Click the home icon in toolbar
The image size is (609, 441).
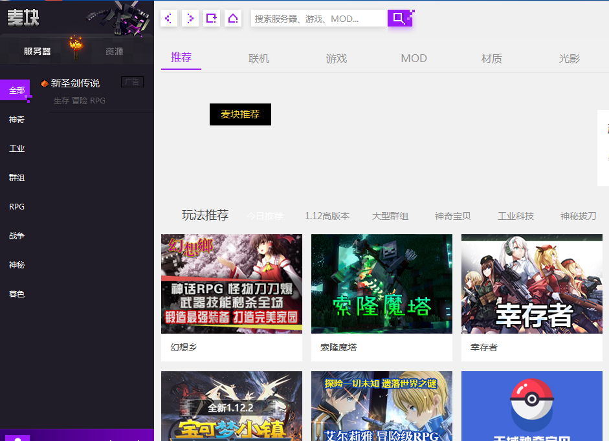tap(232, 18)
